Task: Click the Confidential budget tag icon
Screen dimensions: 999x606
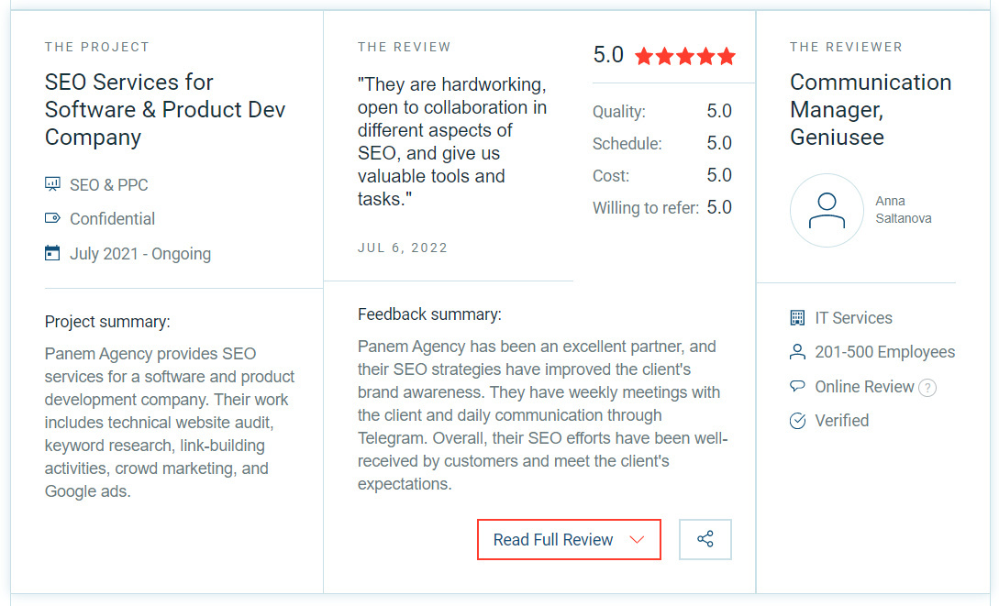Action: point(52,219)
